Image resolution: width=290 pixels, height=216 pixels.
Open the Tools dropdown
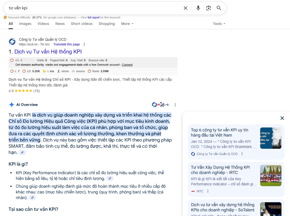point(219,24)
